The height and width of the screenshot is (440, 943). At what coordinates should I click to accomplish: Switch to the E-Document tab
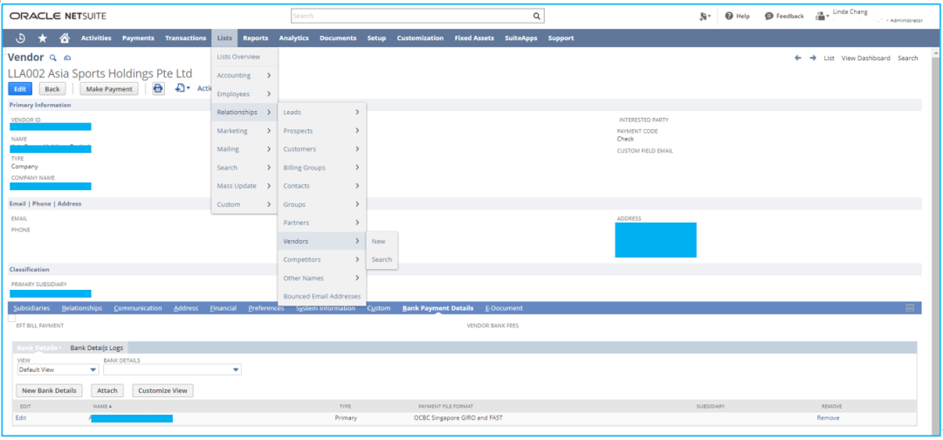(504, 308)
